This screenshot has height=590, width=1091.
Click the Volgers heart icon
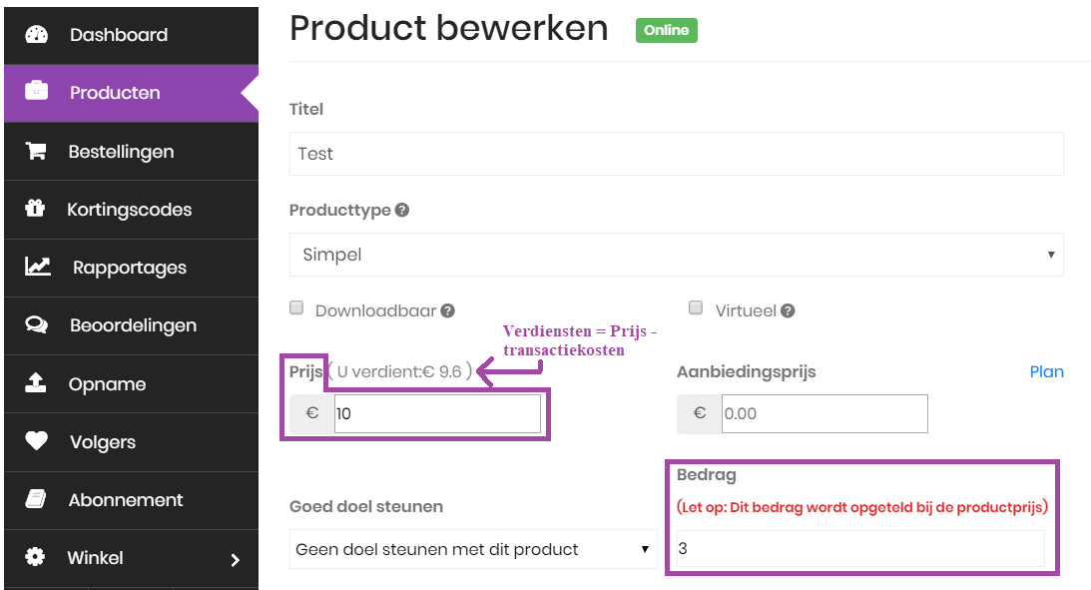click(x=36, y=440)
